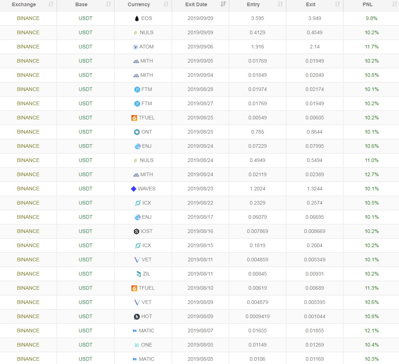
Task: Select exit price 2.14
Action: click(315, 47)
